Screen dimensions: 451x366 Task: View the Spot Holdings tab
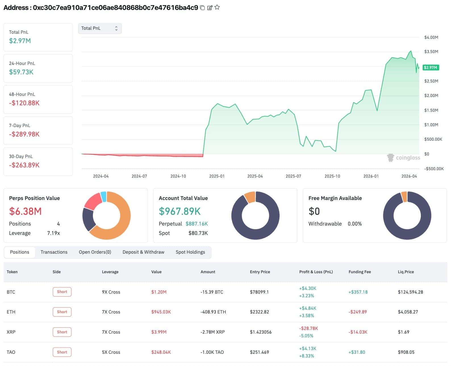tap(190, 252)
